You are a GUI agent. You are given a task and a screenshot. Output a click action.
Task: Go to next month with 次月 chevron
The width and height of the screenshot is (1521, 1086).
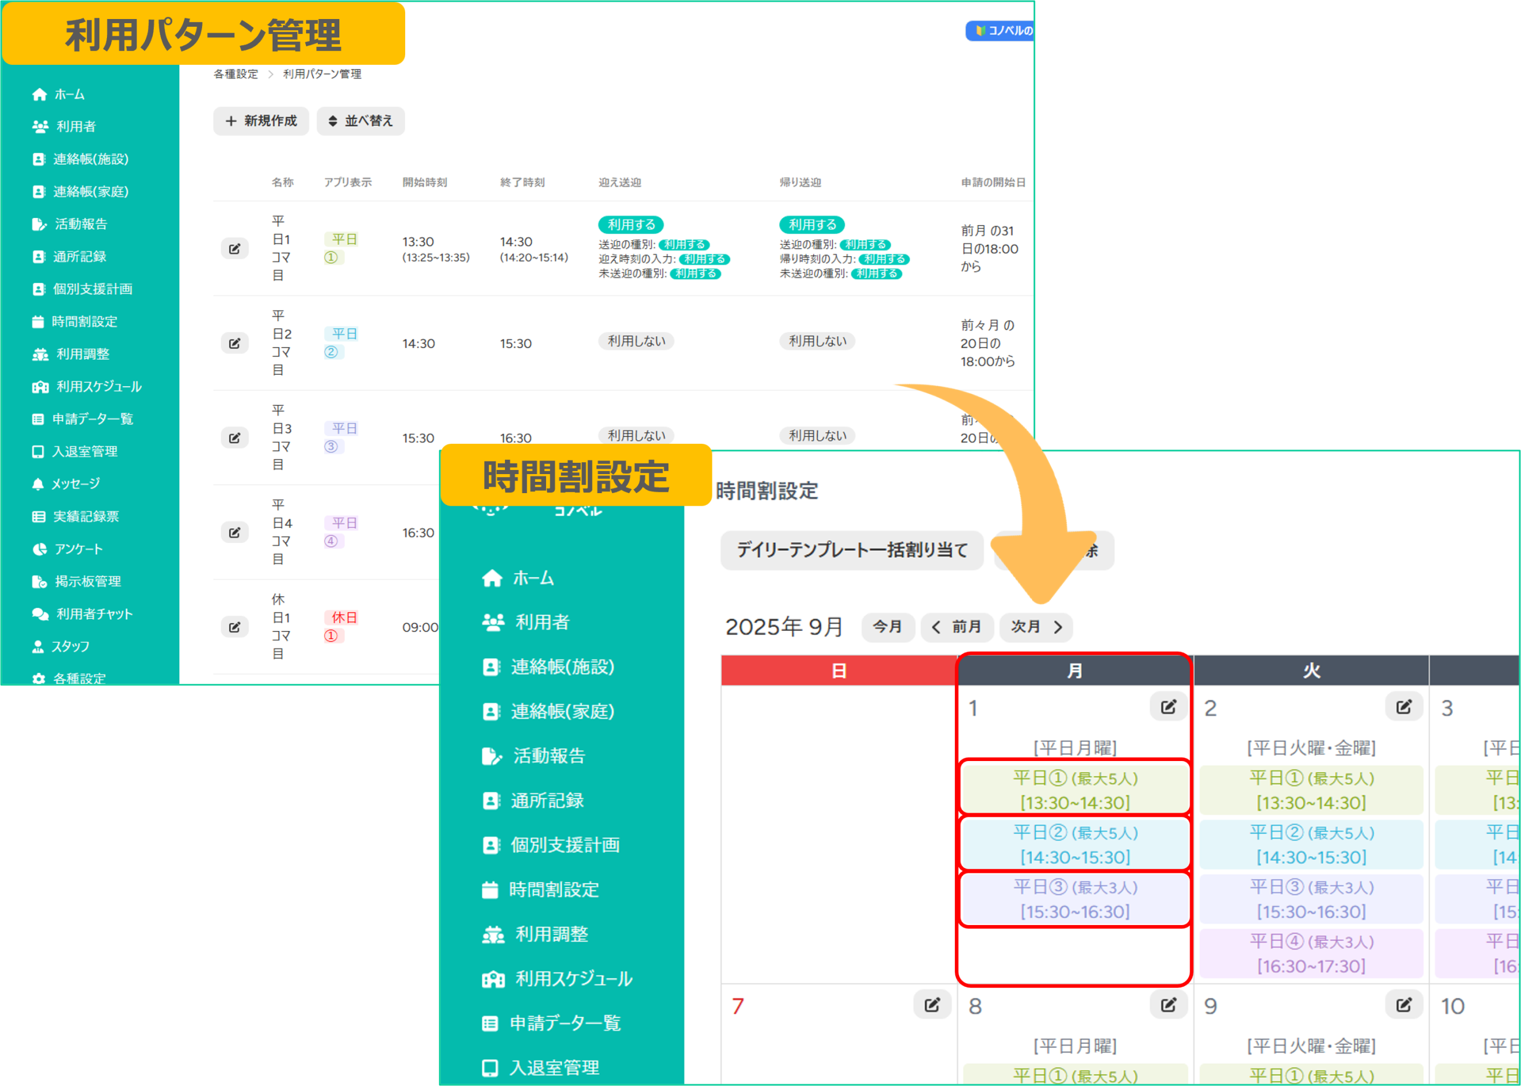pos(1058,627)
